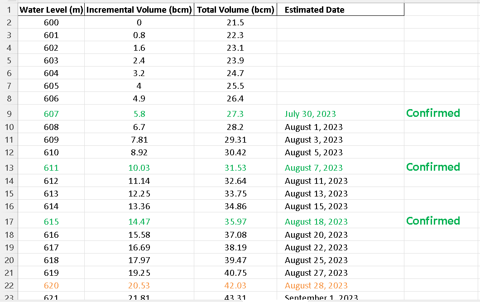Select the August 18, 2023 date cell

341,221
